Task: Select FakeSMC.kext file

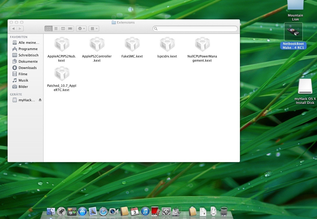Action: click(132, 45)
